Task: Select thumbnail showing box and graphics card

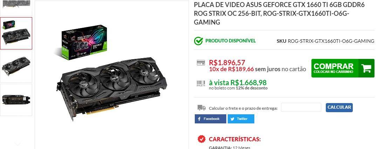Action: [16, 33]
